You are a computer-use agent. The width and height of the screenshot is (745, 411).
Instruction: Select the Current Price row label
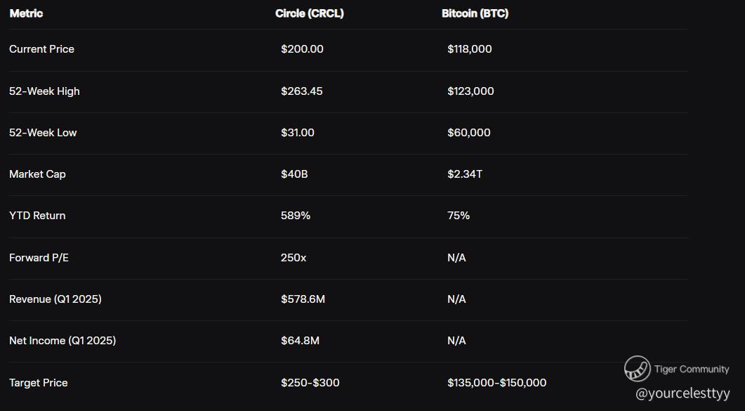[41, 49]
